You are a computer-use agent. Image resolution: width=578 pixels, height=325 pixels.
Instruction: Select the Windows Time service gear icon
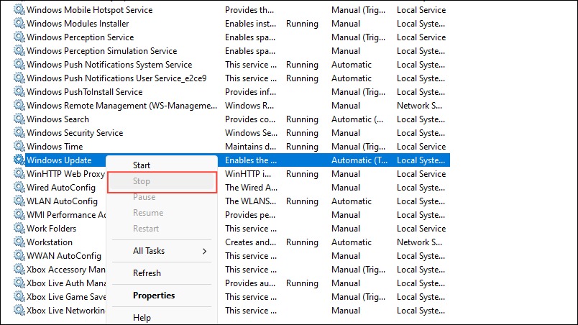[19, 146]
